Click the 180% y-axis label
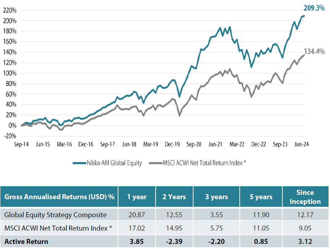The width and height of the screenshot is (330, 249). pos(10,31)
